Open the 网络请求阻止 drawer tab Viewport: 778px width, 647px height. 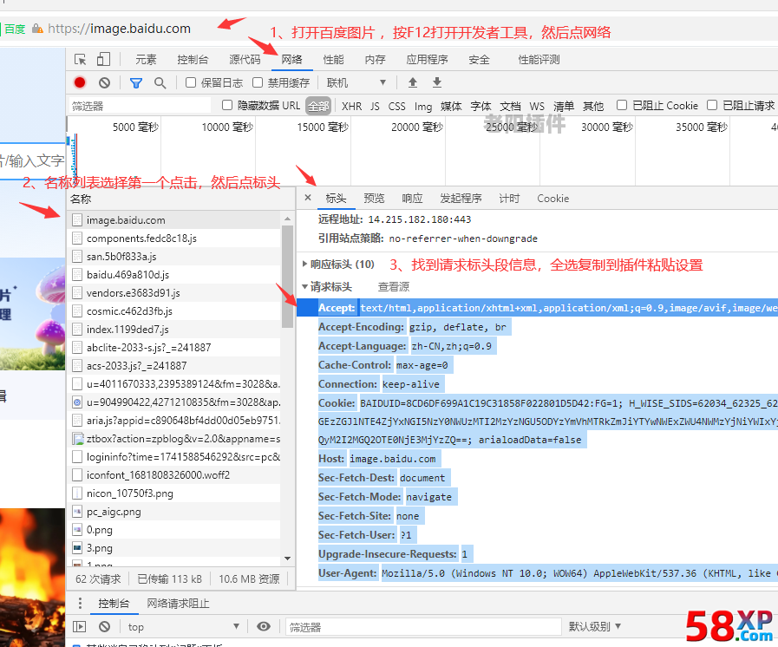tap(178, 604)
